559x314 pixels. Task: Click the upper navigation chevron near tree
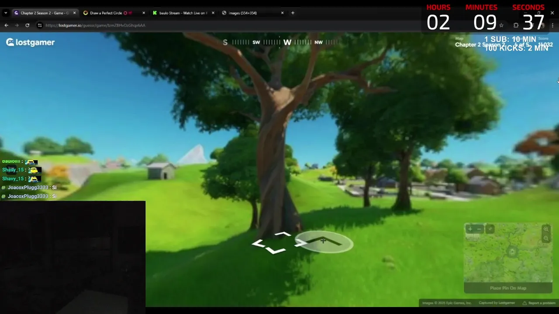[x=283, y=235]
